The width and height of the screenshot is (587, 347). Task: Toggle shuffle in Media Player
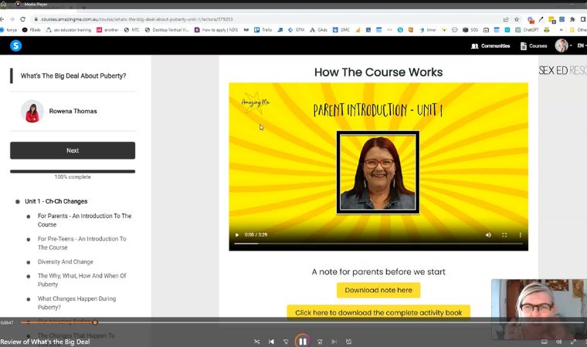pos(256,342)
